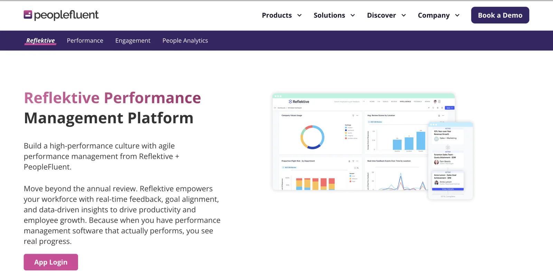
Task: Open the Discover menu
Action: [x=381, y=15]
